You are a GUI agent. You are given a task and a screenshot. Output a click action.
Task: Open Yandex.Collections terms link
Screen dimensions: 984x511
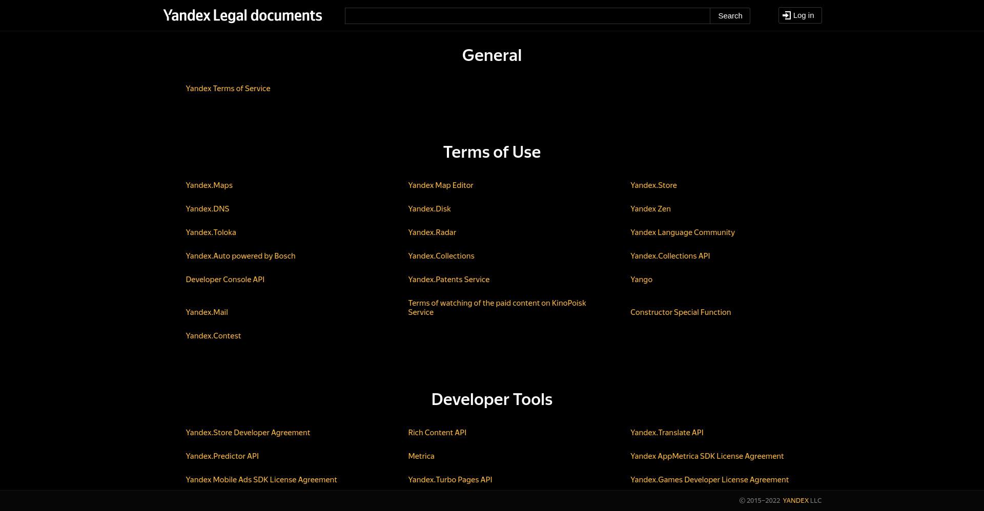point(441,256)
